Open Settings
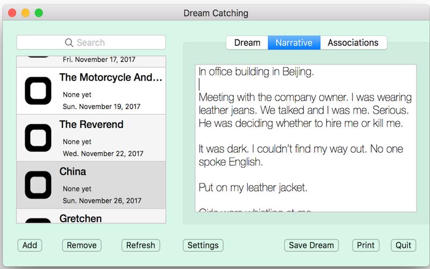The width and height of the screenshot is (430, 269). tap(203, 245)
